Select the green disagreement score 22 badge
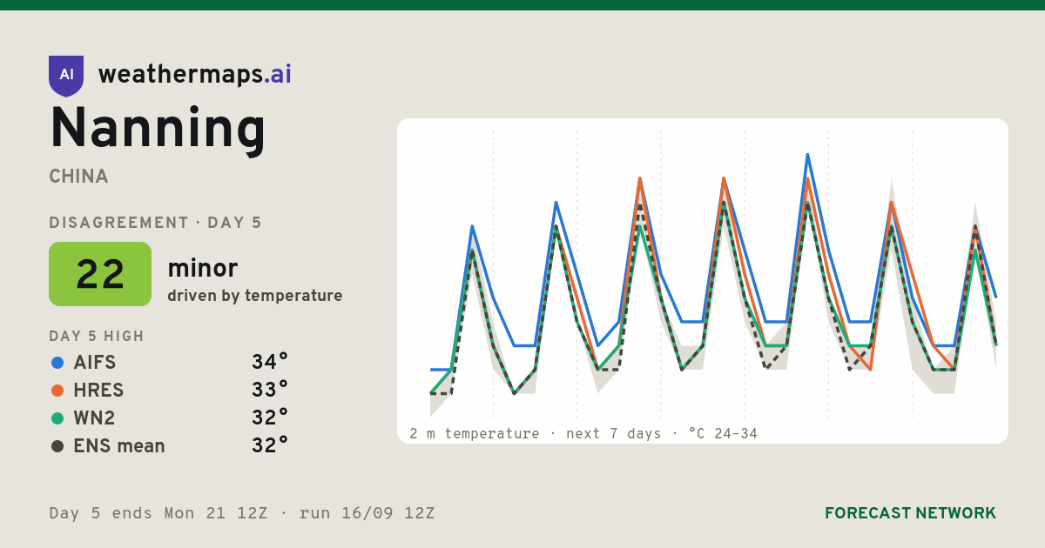Screen dimensions: 1045x548 coord(100,274)
